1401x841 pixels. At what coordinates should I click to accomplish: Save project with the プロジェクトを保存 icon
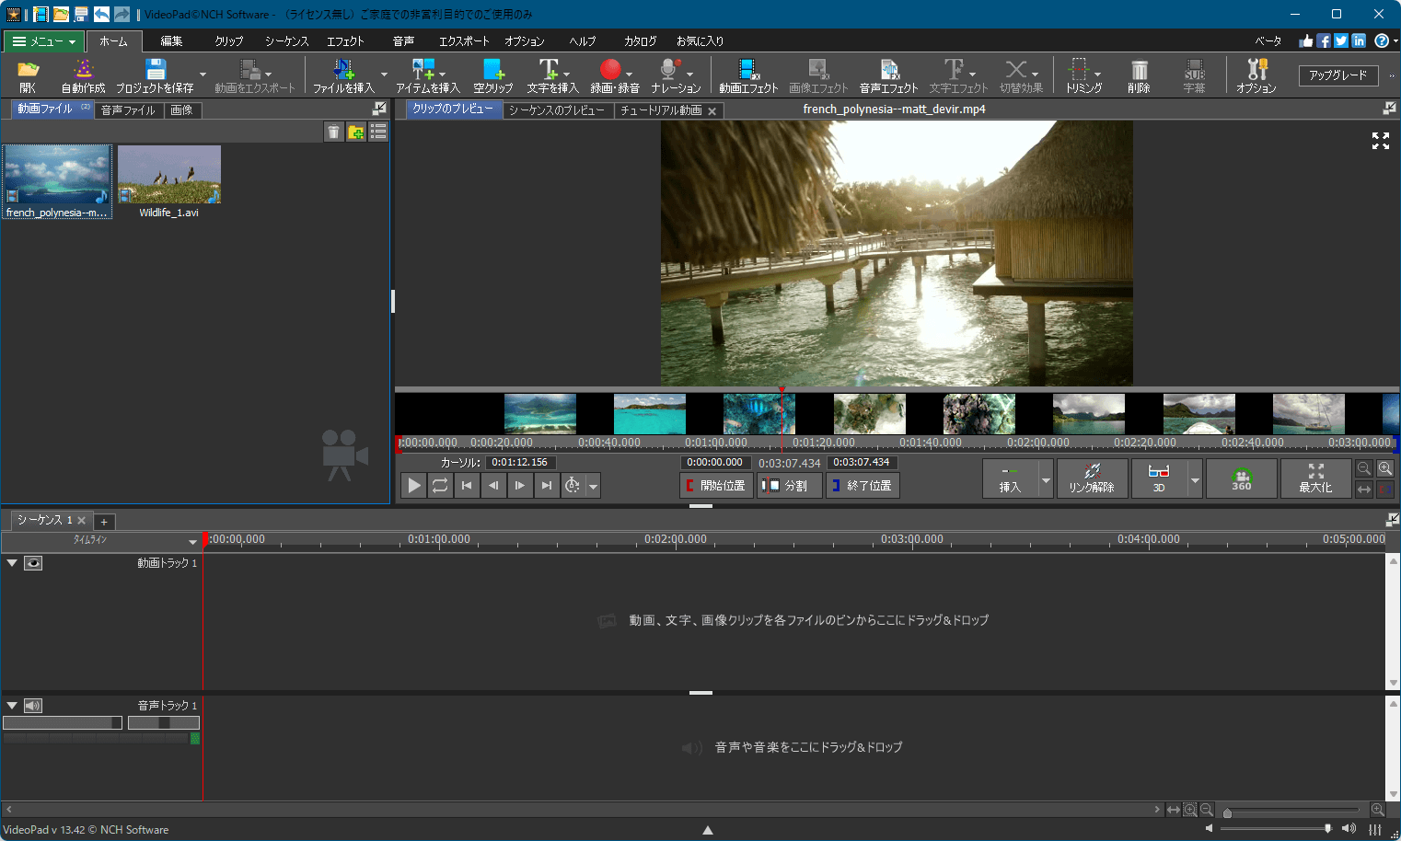click(155, 75)
